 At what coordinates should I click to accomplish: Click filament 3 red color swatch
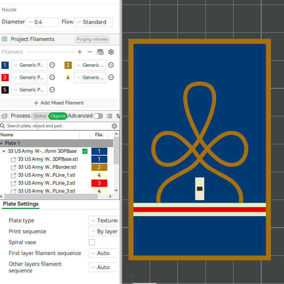5,78
